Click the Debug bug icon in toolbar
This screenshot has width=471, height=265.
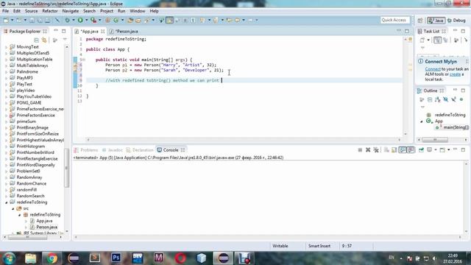(x=67, y=20)
